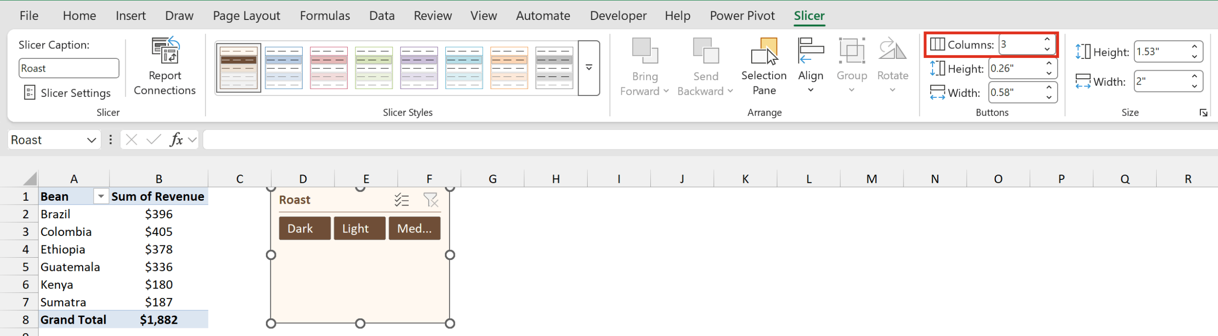Screen dimensions: 1218x336
Task: Pick the red slicer style
Action: click(x=329, y=68)
